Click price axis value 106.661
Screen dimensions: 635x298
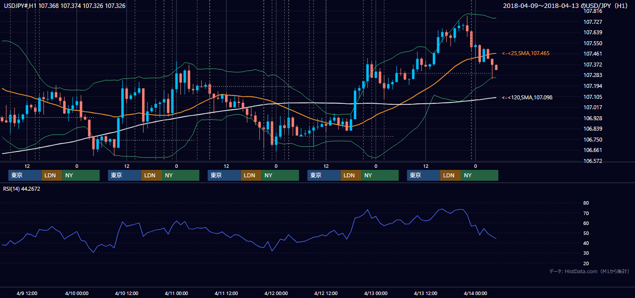click(593, 150)
